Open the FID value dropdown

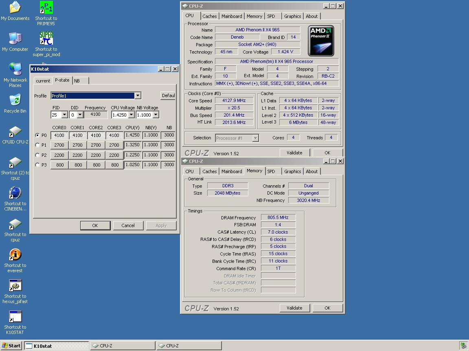(64, 115)
